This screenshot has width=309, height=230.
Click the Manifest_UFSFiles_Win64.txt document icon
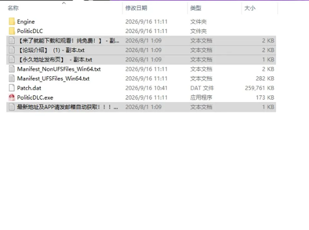click(x=12, y=79)
